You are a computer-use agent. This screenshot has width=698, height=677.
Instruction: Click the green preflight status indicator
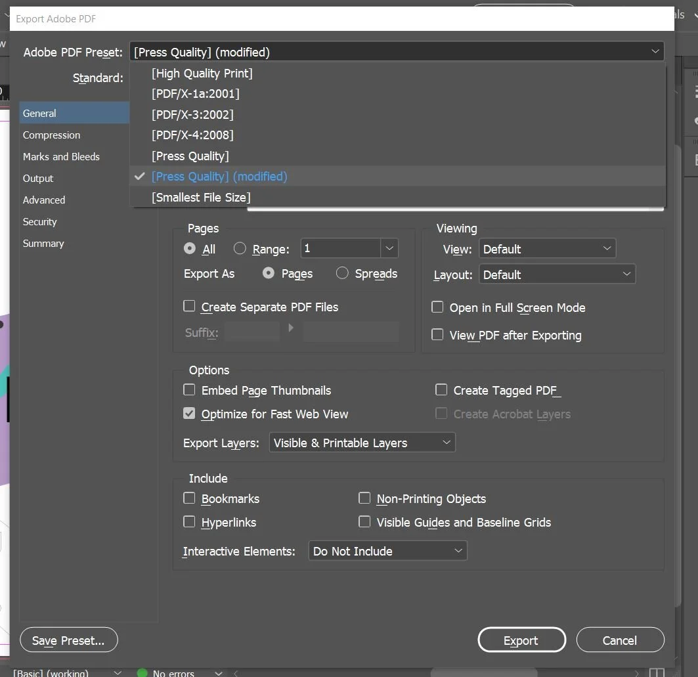click(x=142, y=673)
